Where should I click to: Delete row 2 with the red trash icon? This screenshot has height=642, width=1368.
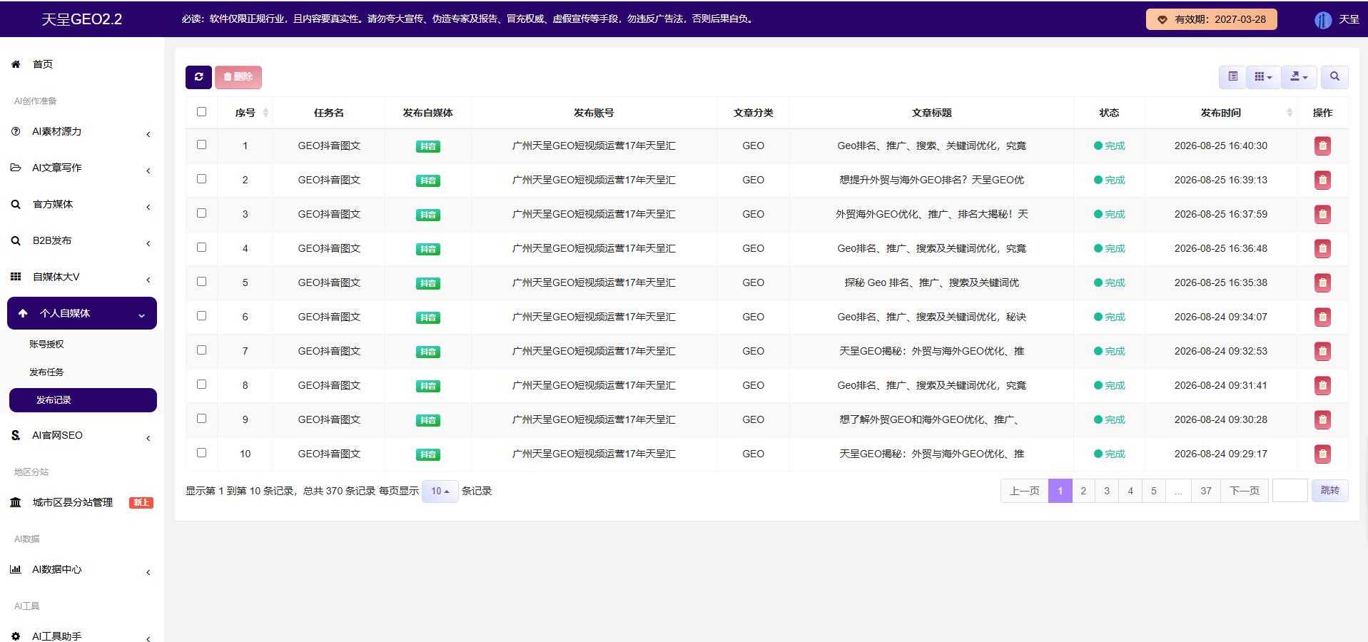click(x=1322, y=180)
